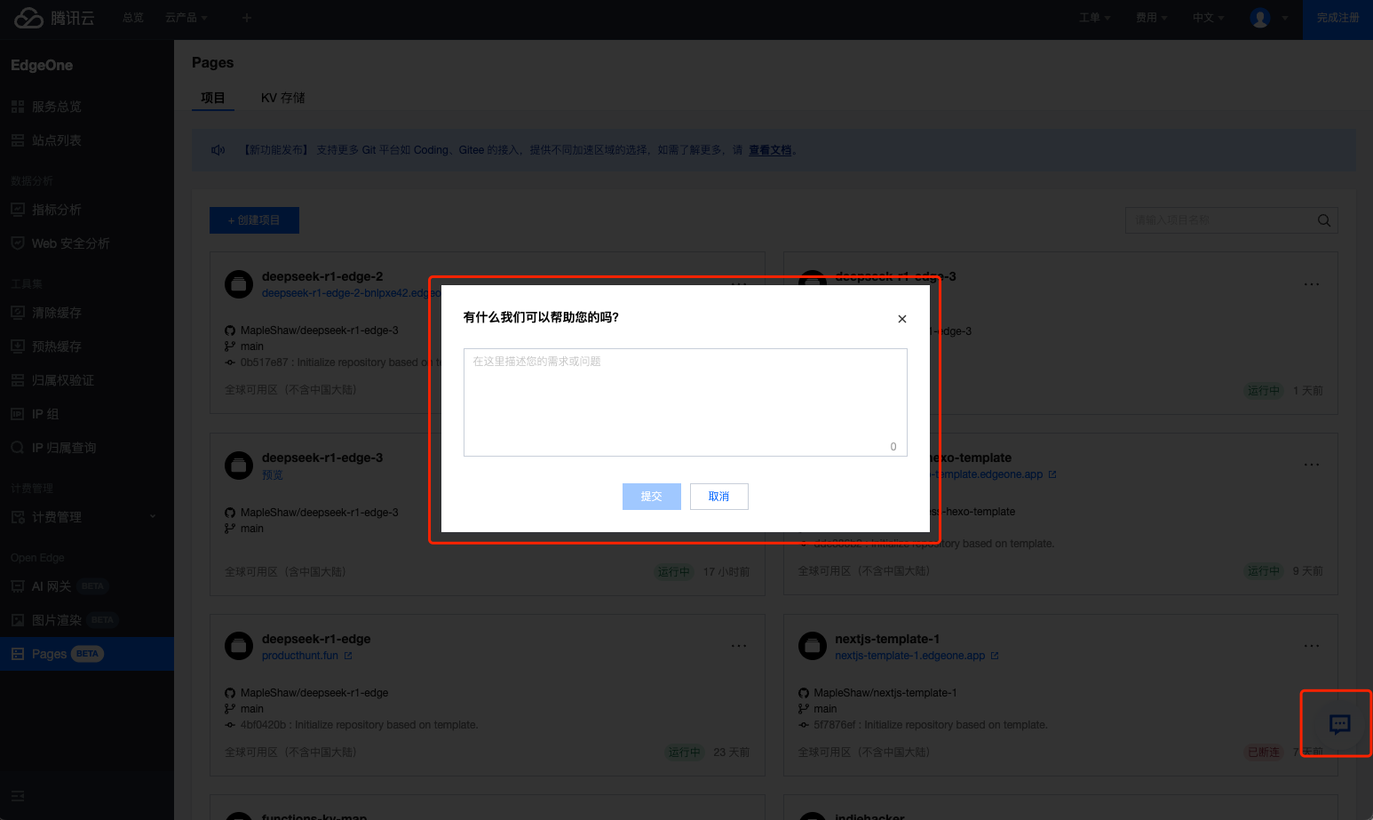
Task: Expand the 费用 billing dropdown
Action: pos(1151,18)
